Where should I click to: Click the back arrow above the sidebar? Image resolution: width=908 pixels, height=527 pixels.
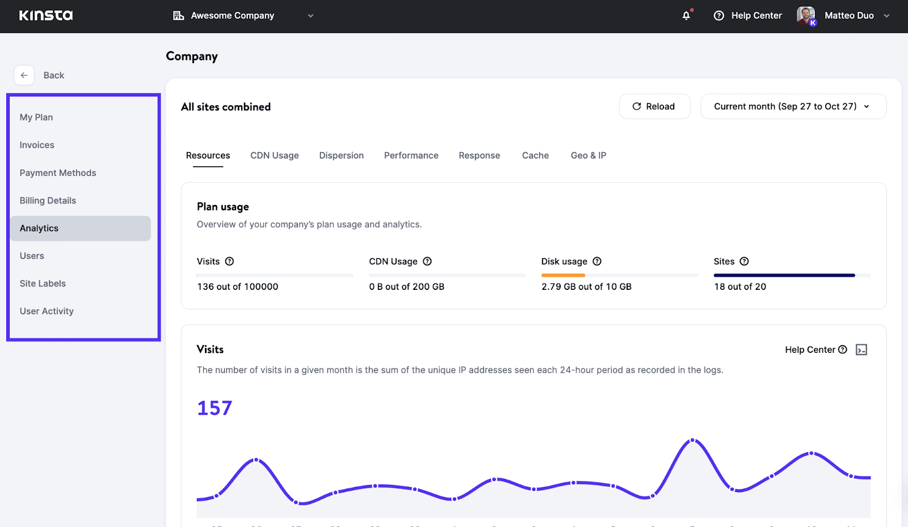click(x=24, y=75)
